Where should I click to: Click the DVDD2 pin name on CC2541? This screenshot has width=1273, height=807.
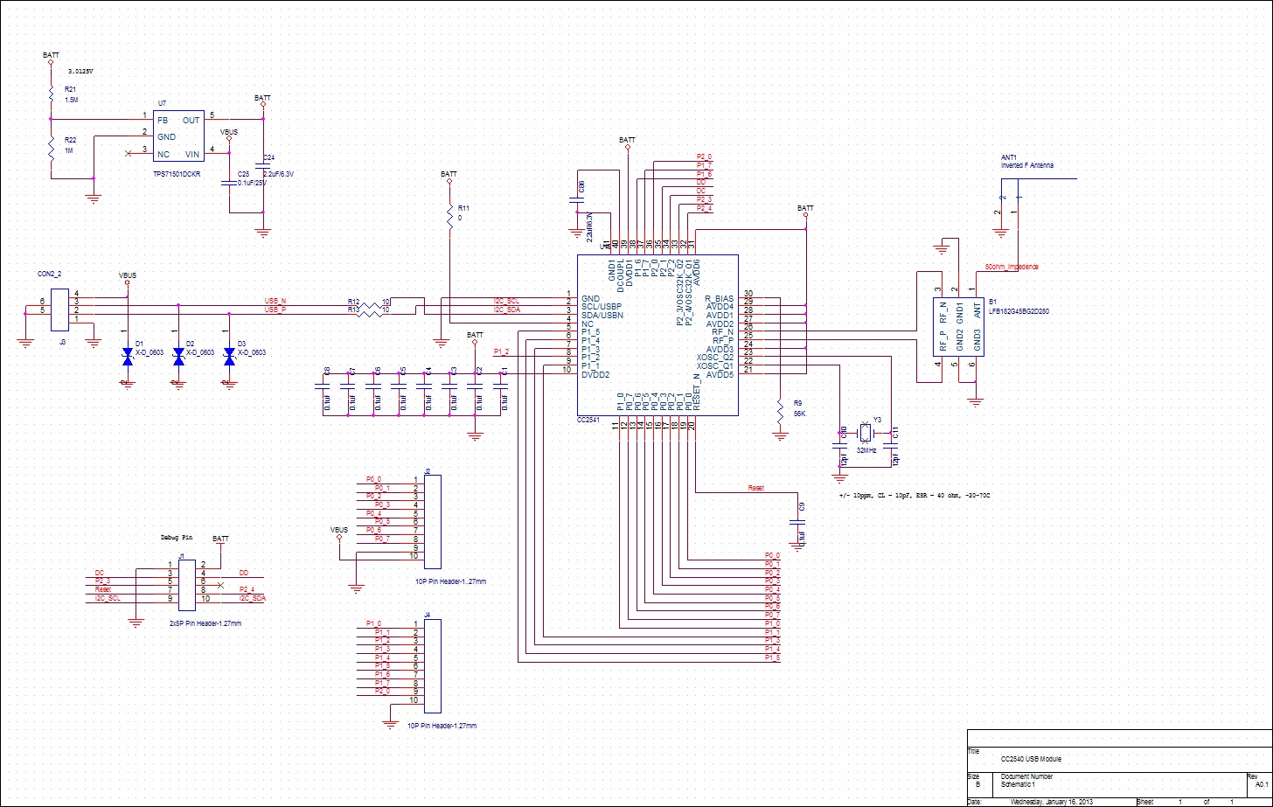pyautogui.click(x=595, y=374)
